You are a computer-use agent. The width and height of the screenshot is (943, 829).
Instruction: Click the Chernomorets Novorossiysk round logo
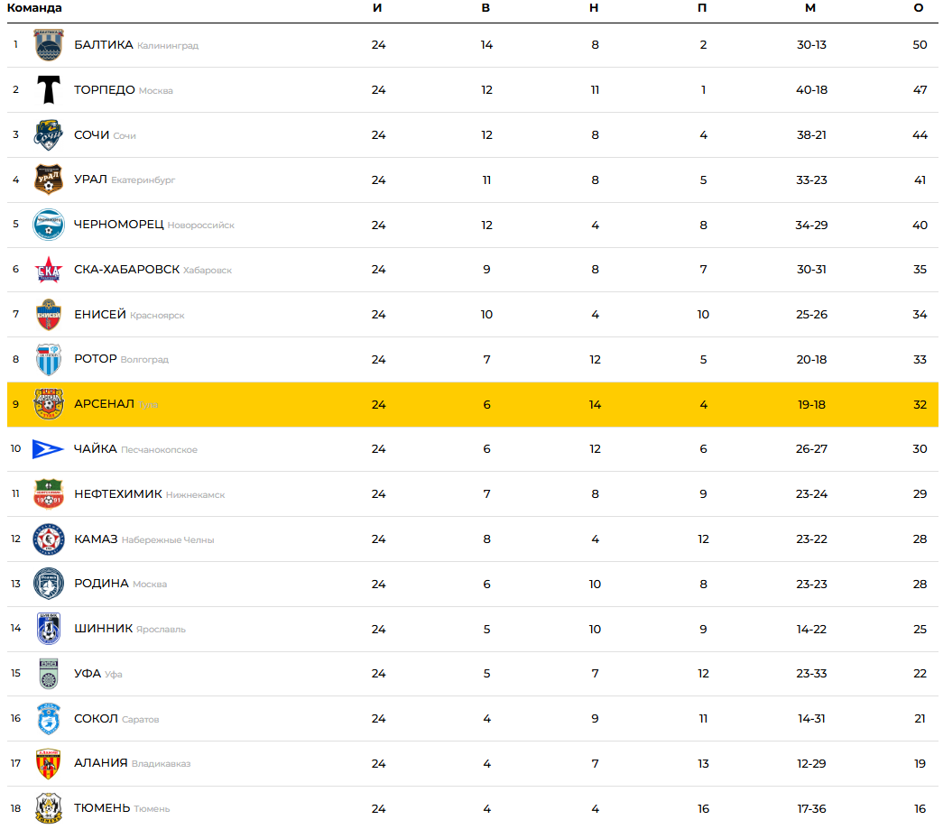coord(49,225)
